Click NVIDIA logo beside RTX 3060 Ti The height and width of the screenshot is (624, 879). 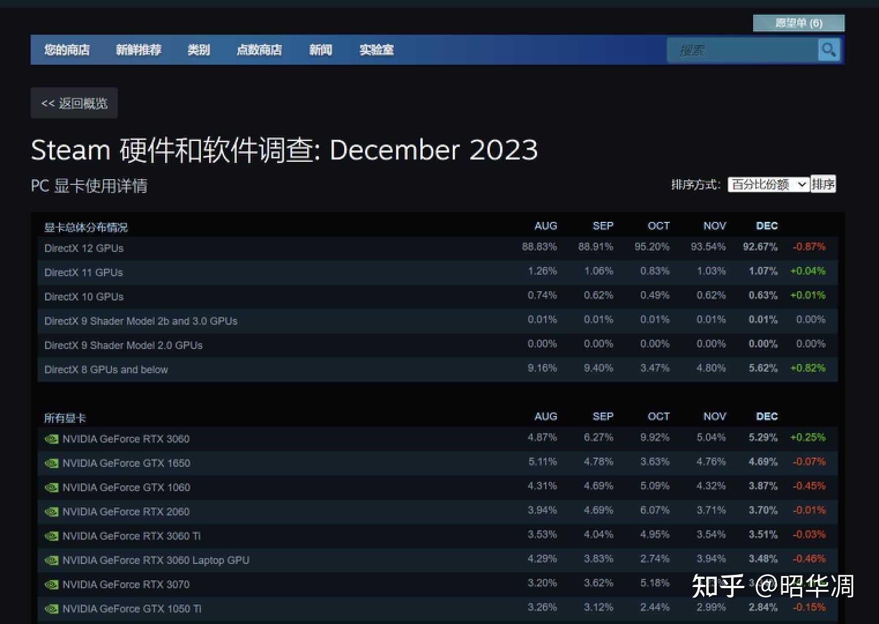51,536
